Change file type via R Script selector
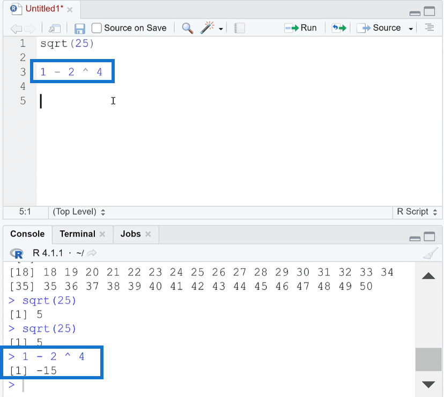 pyautogui.click(x=417, y=212)
